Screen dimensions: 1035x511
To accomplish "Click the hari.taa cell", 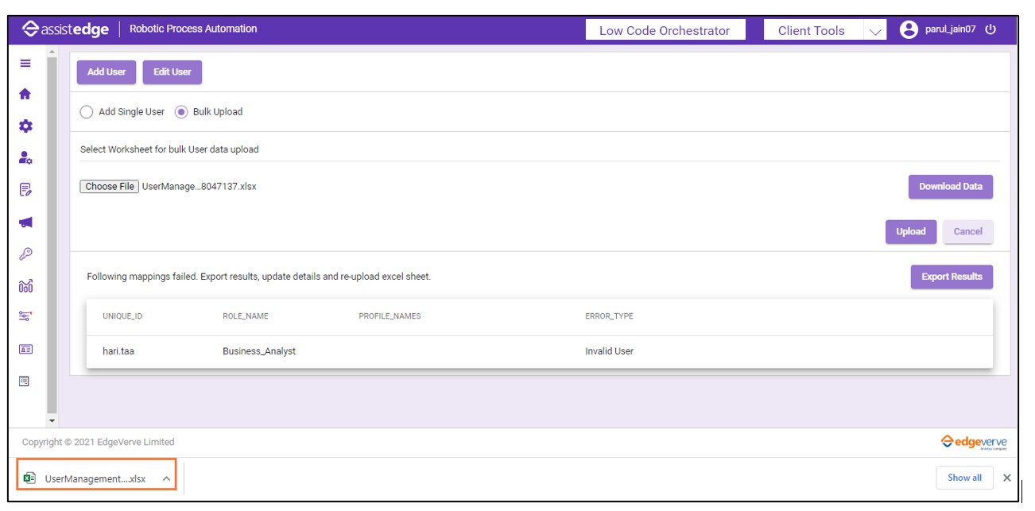I will (118, 351).
